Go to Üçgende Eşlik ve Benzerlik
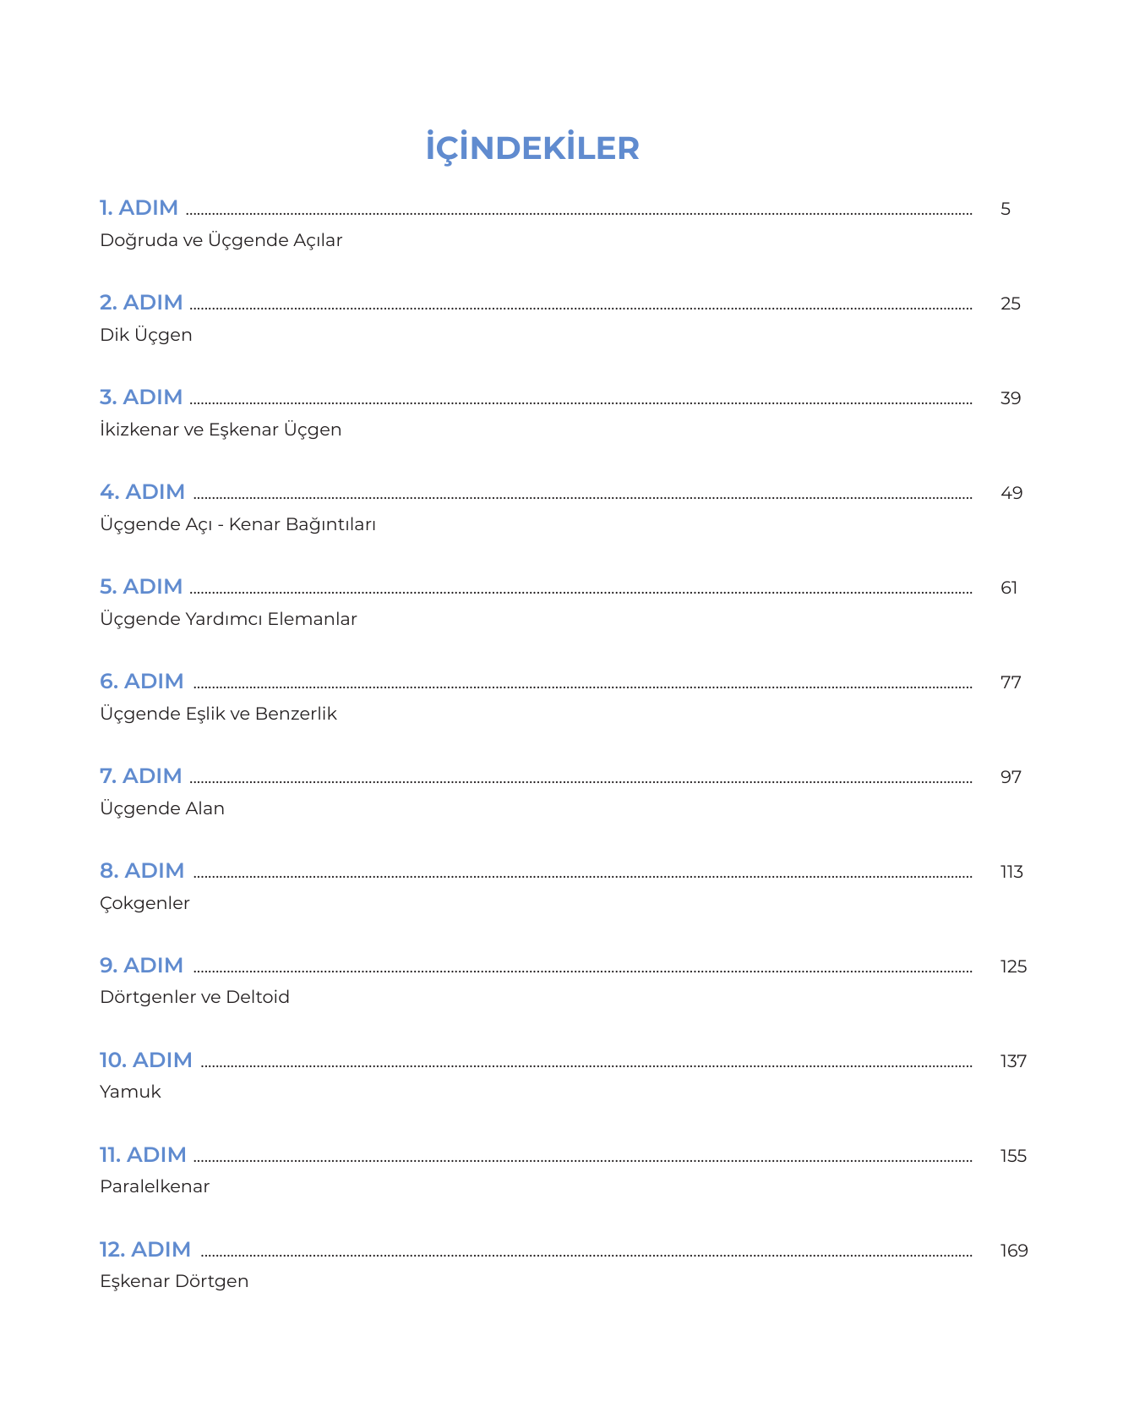 [x=218, y=714]
